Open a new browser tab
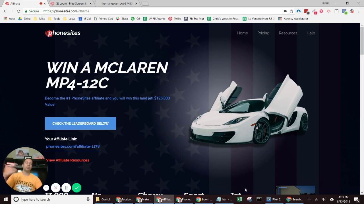 point(145,4)
